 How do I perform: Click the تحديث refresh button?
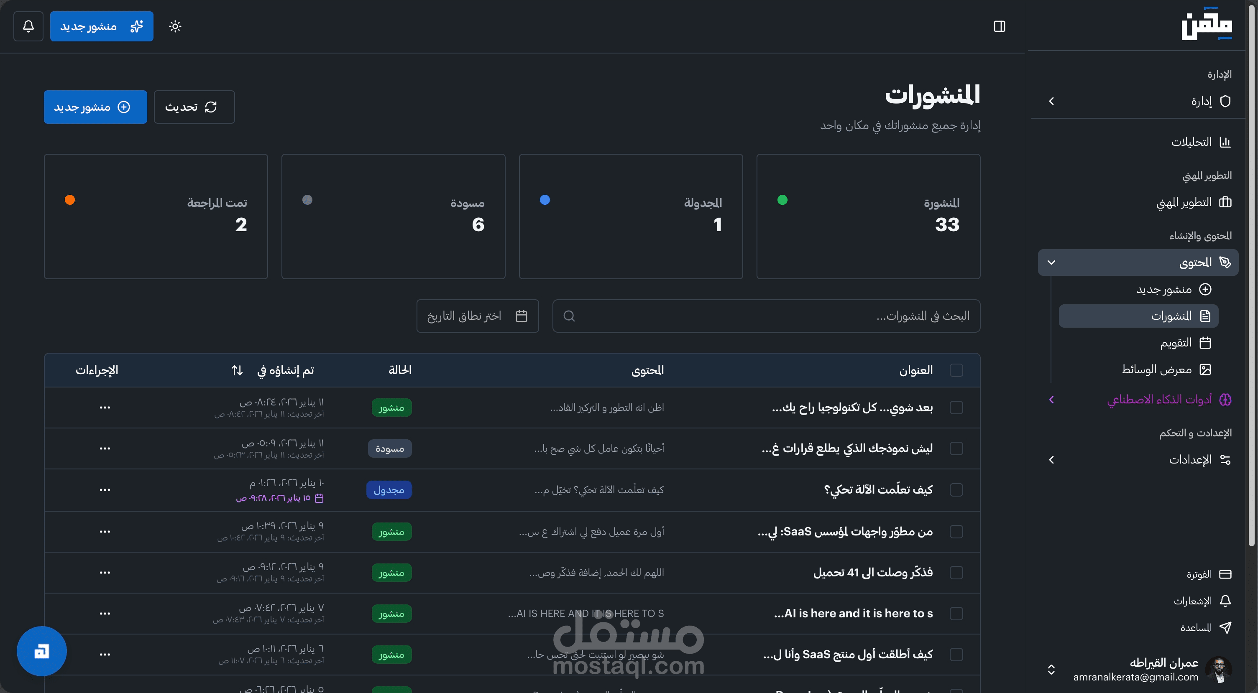(x=194, y=107)
